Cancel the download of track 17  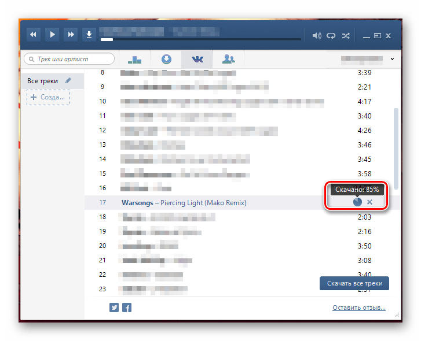tap(369, 202)
